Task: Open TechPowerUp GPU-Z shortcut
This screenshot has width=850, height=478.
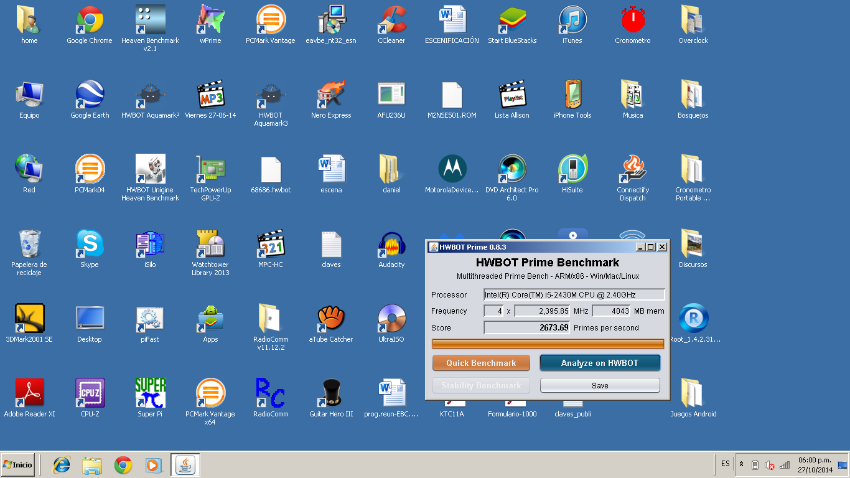Action: (x=210, y=177)
